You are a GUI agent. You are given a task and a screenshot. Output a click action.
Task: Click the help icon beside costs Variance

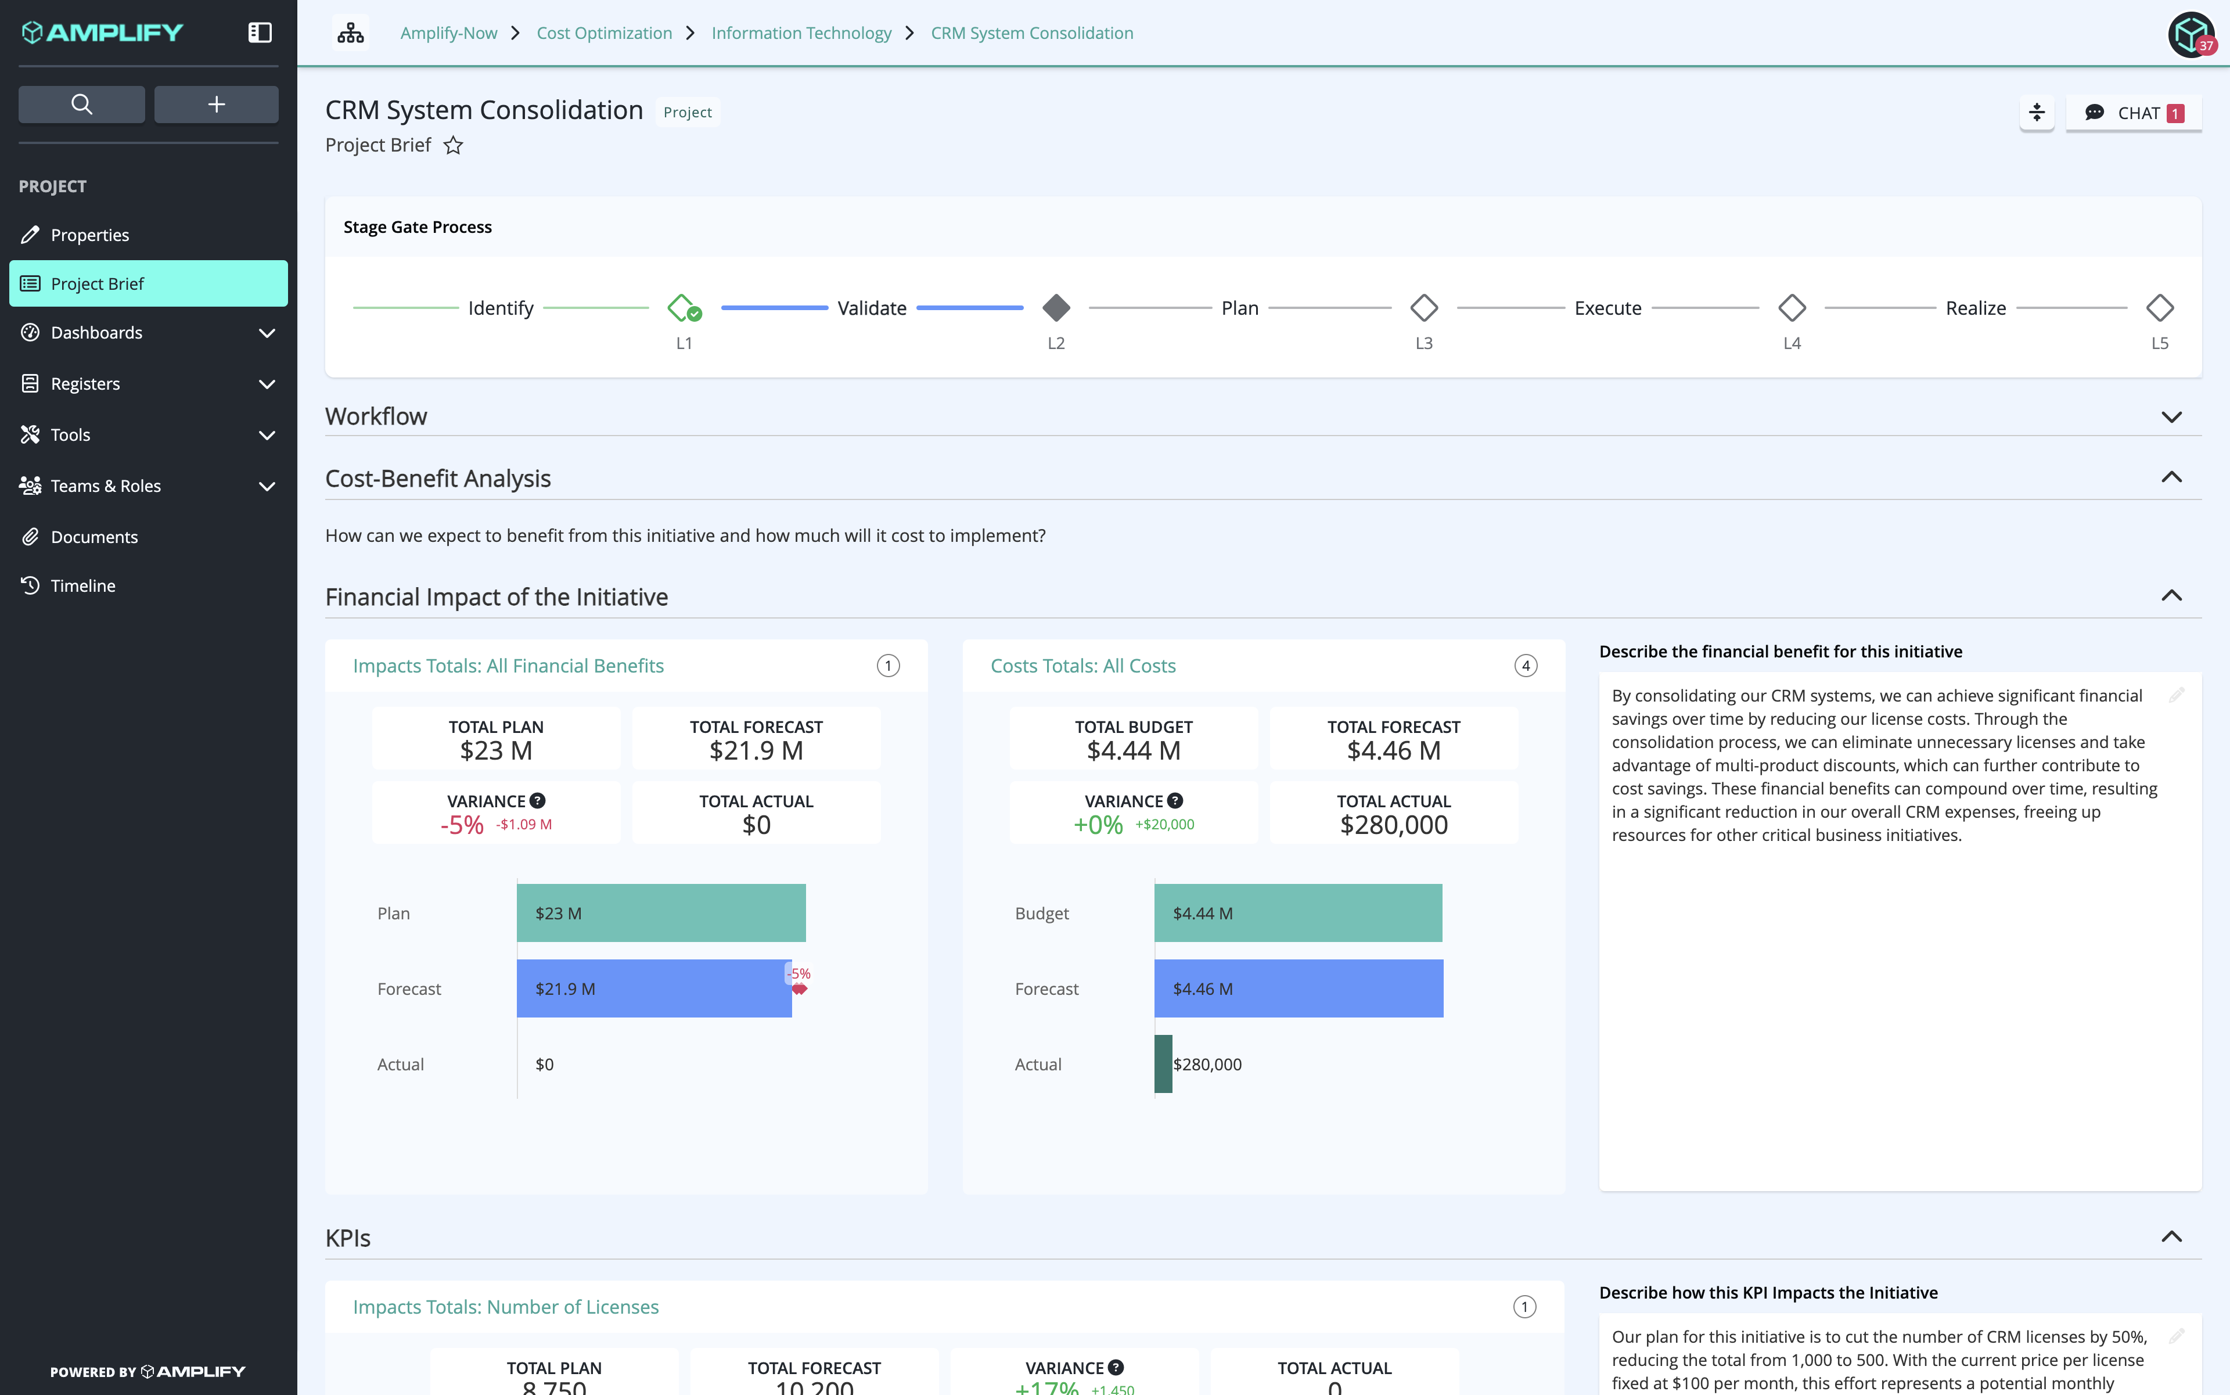tap(1174, 801)
